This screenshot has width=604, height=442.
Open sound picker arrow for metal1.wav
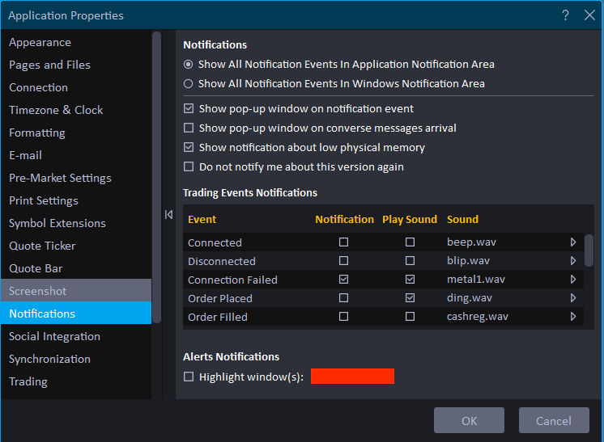click(573, 280)
